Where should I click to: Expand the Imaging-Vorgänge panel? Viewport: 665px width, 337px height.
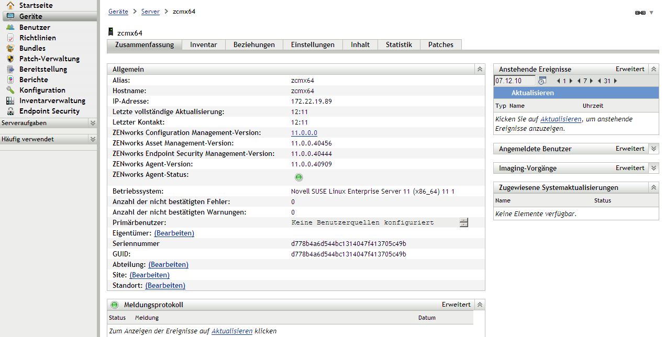coord(653,168)
